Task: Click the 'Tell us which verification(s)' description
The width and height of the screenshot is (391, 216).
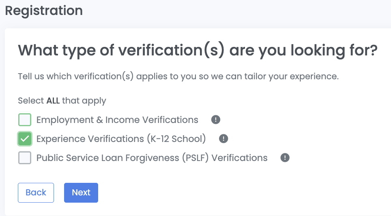Action: point(178,76)
